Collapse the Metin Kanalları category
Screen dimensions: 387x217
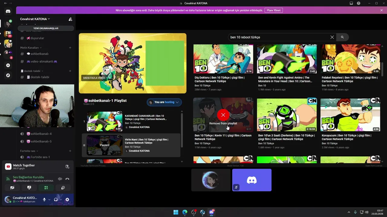pos(31,48)
